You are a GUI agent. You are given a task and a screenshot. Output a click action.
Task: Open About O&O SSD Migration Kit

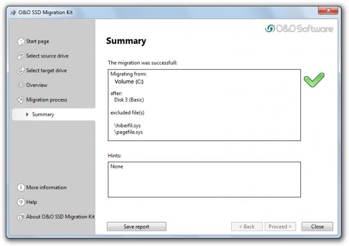(61, 217)
